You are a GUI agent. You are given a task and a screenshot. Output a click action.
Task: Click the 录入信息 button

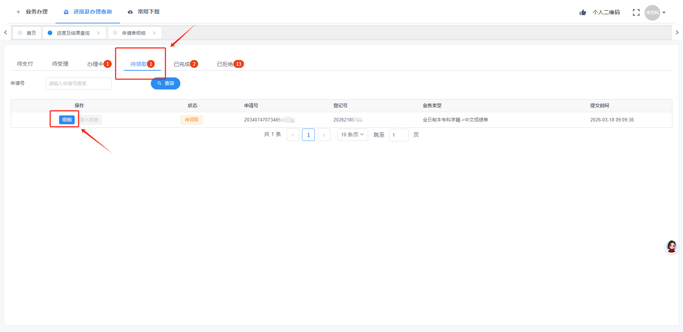[x=89, y=120]
